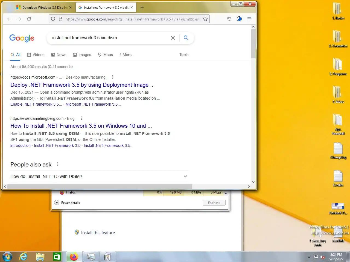Click the Firefox taskbar button
This screenshot has height=262, width=350.
point(74,257)
